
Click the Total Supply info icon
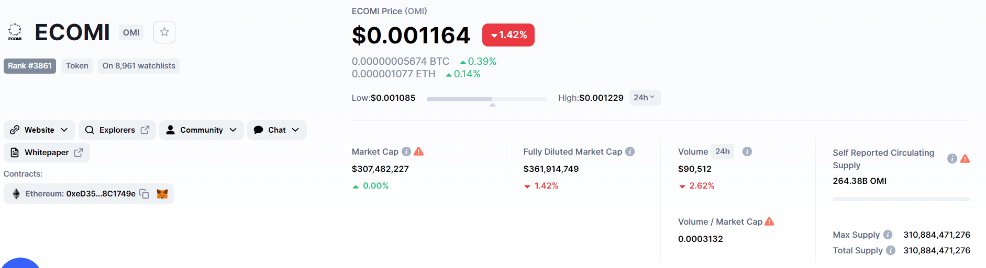pos(891,250)
